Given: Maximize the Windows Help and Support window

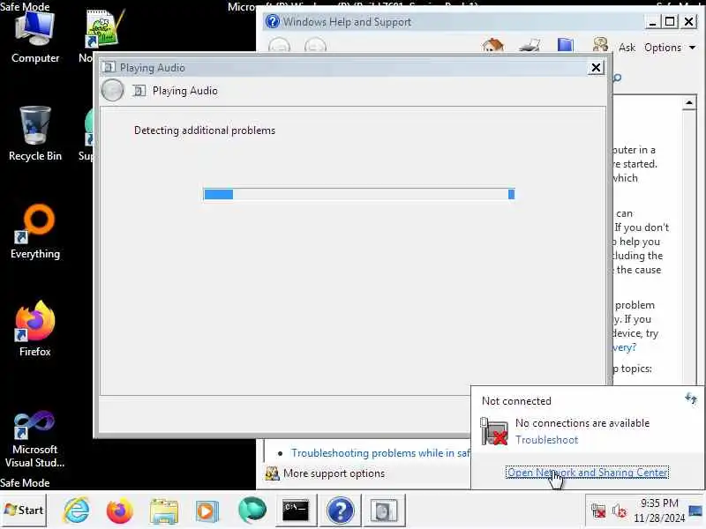Looking at the screenshot, I should click(x=670, y=21).
